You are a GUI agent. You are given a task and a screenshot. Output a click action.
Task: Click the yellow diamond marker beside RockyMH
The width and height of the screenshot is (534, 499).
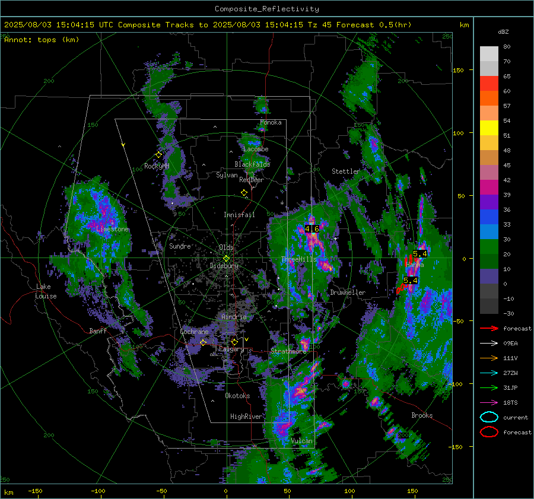click(158, 155)
